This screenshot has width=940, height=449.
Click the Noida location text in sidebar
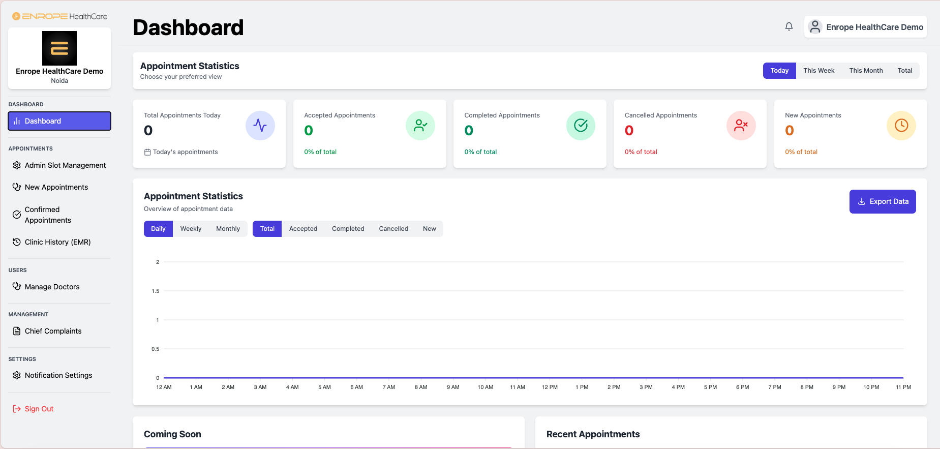coord(59,81)
